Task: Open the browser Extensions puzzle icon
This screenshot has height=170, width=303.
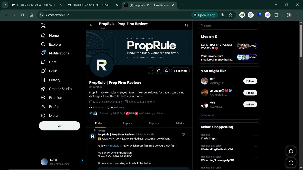Action: click(x=276, y=15)
